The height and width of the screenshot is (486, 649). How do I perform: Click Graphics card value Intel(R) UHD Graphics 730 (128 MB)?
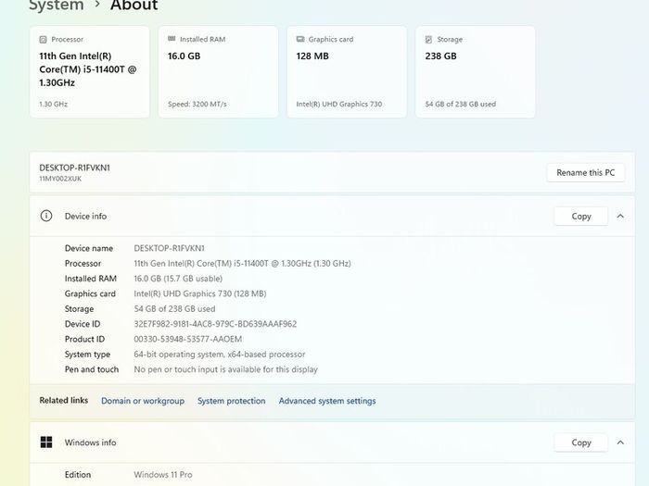200,293
